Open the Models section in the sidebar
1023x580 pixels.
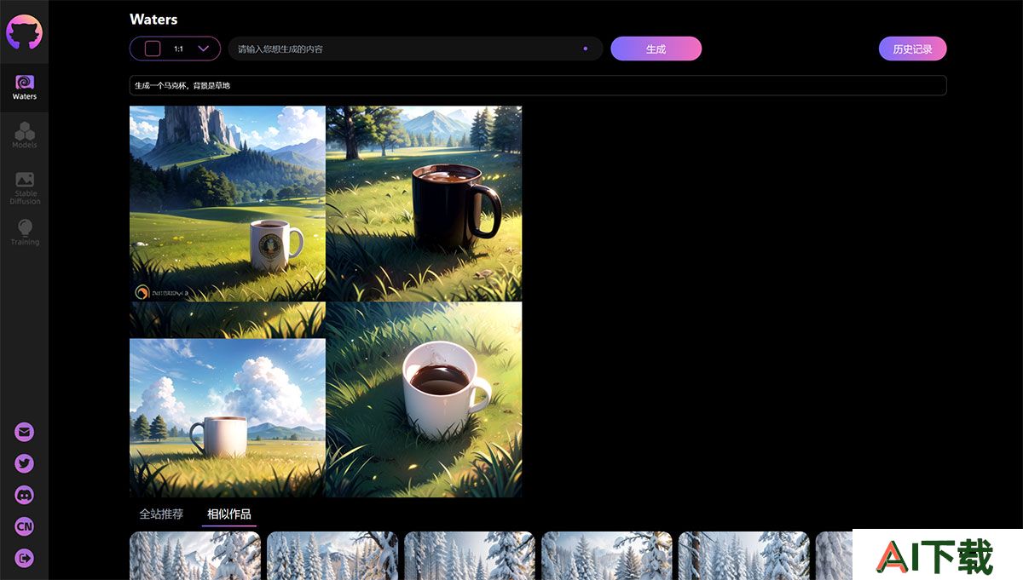click(x=24, y=135)
